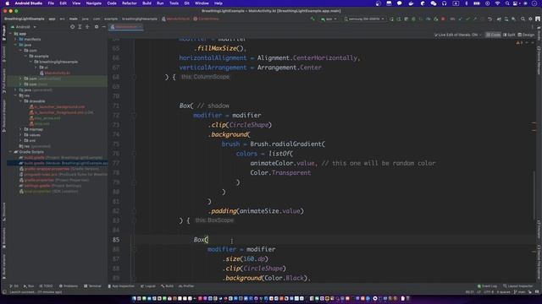Fold code block at line 83

click(135, 220)
